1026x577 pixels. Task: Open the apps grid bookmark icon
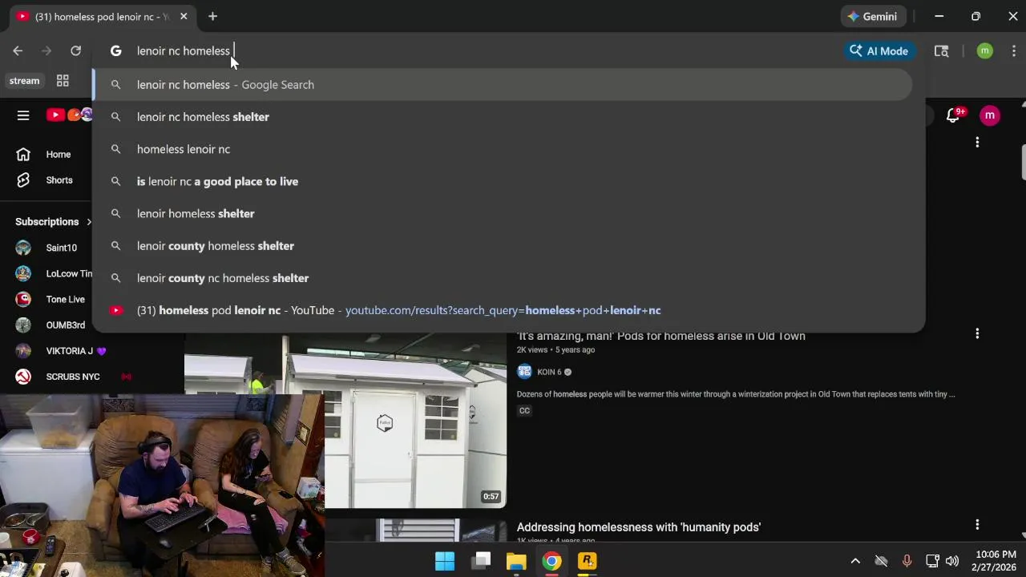click(63, 80)
